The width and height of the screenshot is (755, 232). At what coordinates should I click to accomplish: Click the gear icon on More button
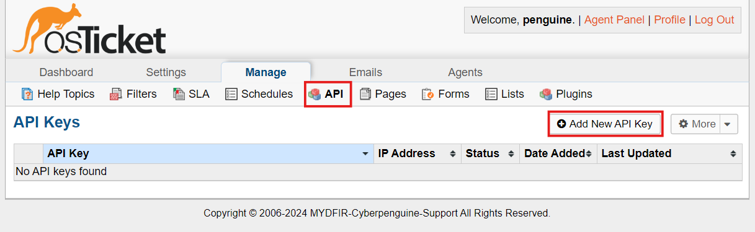click(684, 124)
